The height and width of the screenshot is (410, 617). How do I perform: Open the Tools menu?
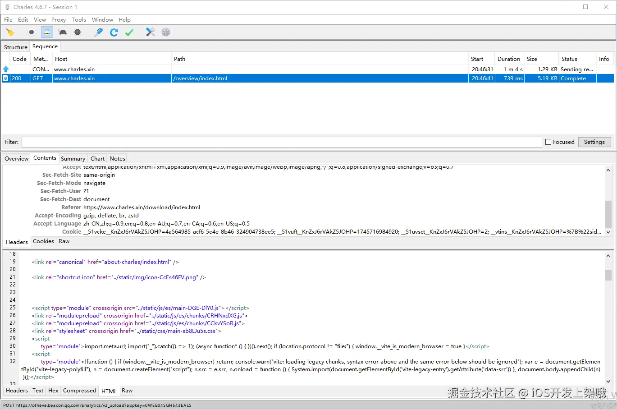point(78,19)
